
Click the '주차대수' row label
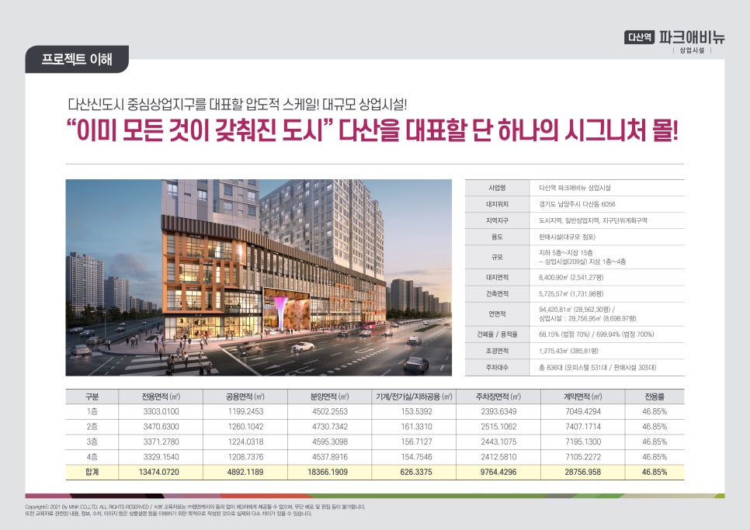point(497,368)
